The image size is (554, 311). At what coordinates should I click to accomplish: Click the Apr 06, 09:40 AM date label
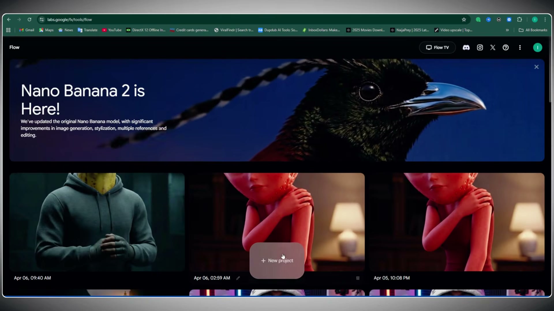pos(32,278)
